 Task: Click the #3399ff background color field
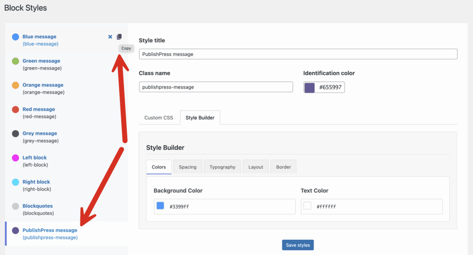coord(225,207)
